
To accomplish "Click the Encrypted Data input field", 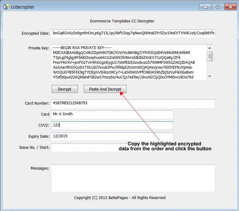I will 133,33.
